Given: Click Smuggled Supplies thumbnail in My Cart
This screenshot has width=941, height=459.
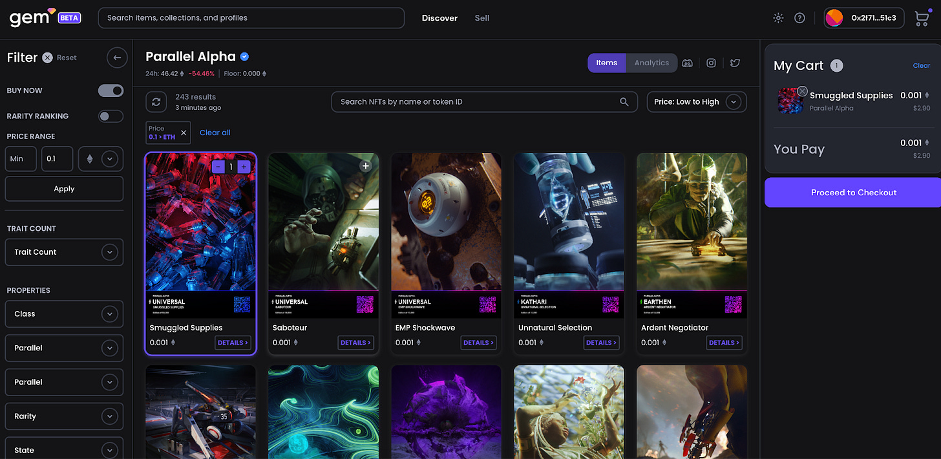Looking at the screenshot, I should [791, 101].
